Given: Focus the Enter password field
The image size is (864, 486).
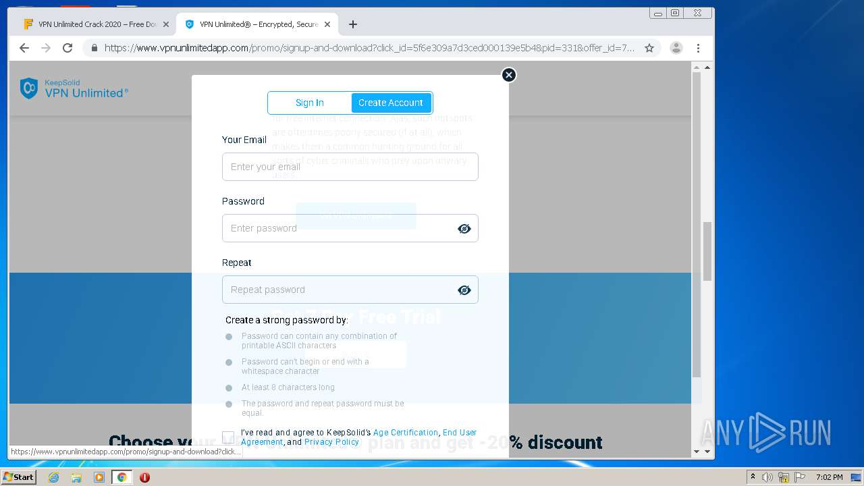Looking at the screenshot, I should tap(350, 228).
